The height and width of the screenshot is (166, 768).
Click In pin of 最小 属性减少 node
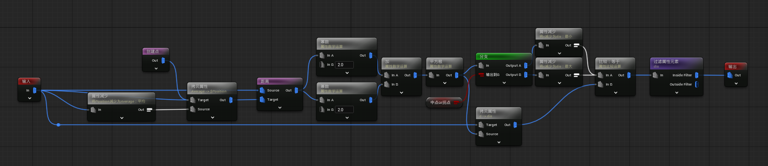(540, 45)
